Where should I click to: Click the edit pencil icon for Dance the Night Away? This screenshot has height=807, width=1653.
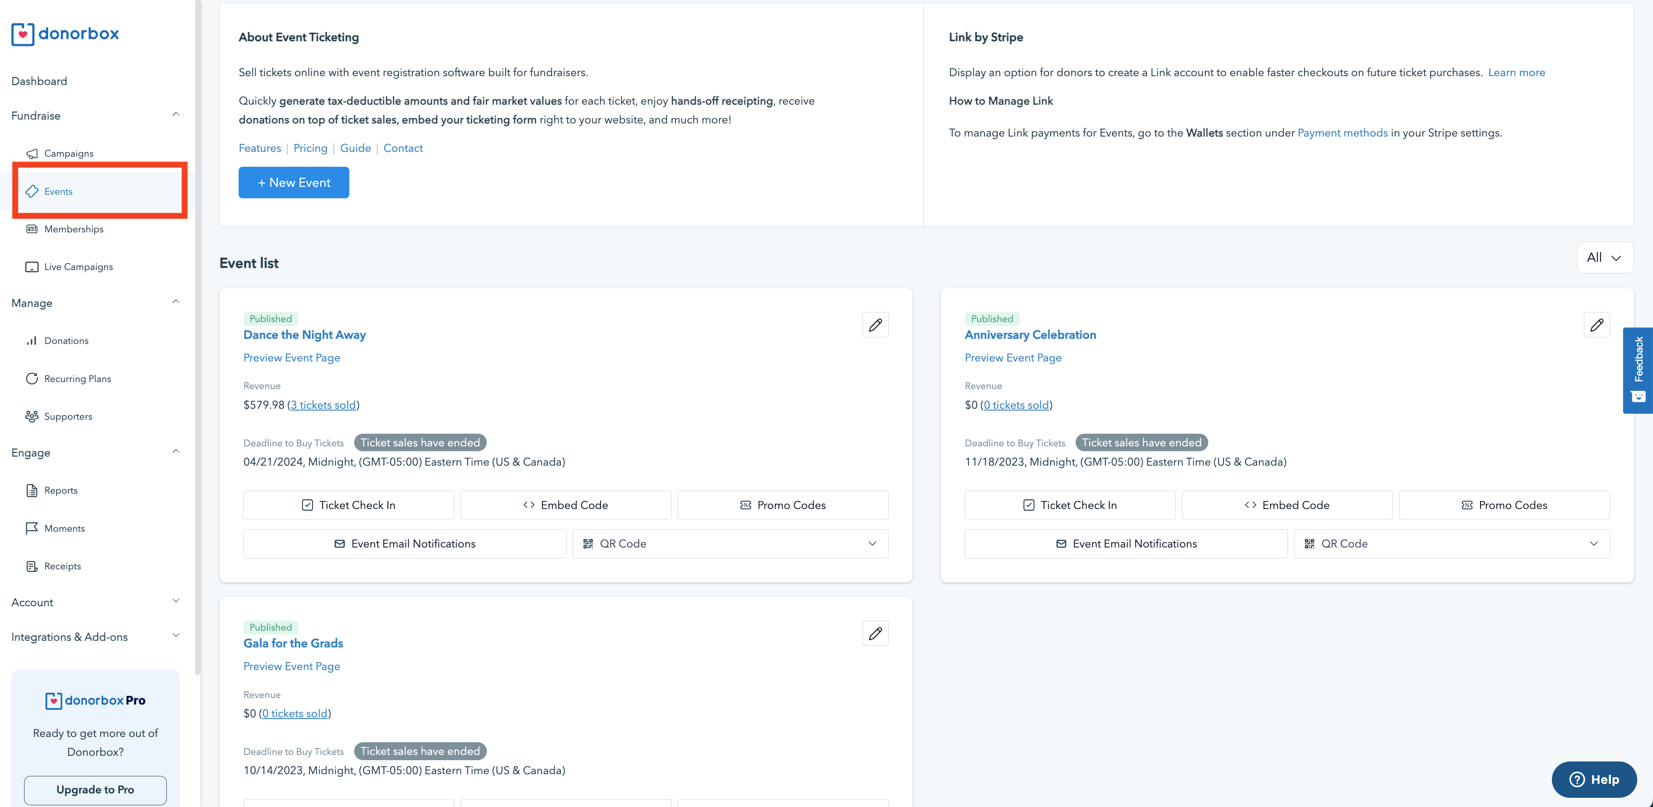(x=875, y=324)
